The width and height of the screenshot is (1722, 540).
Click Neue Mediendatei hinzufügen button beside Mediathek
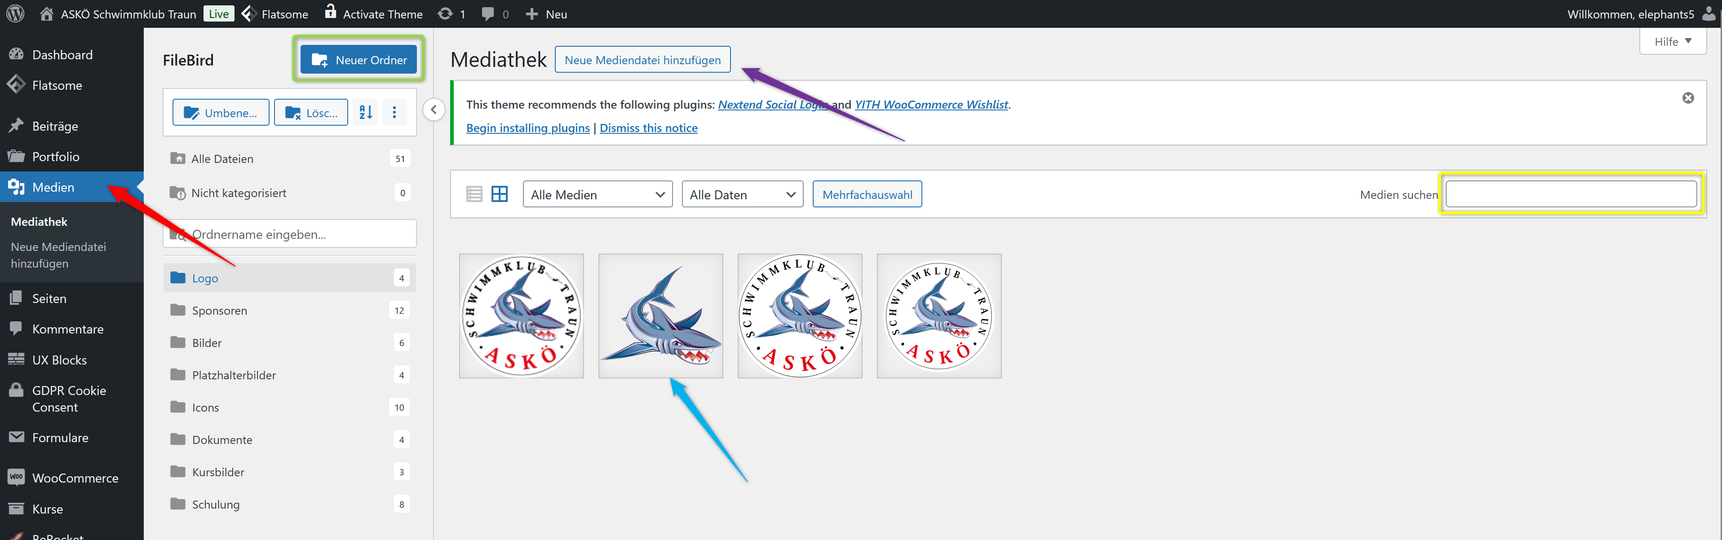click(x=642, y=60)
